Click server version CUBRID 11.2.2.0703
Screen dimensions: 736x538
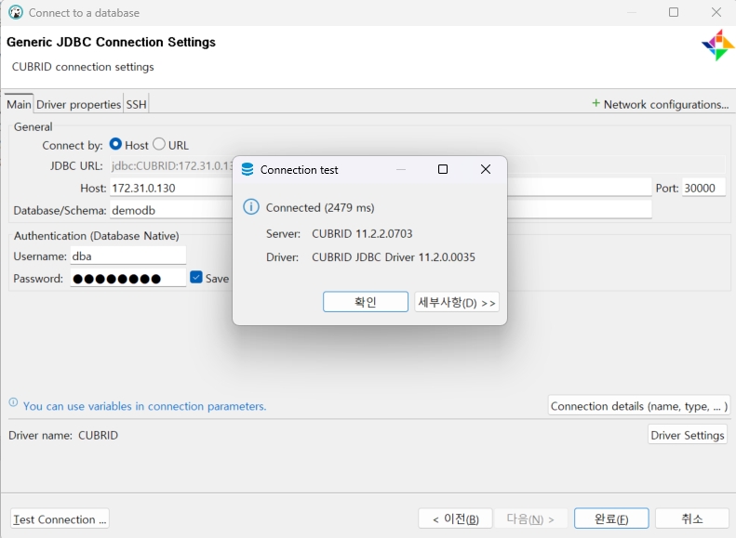[x=362, y=233]
